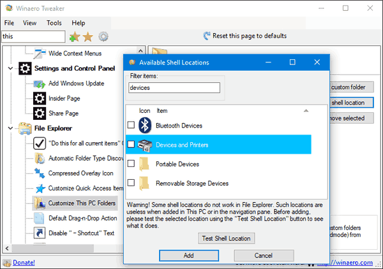Collapse the File Explorer tree node
Viewport: 383px width, 269px height.
tap(10, 128)
